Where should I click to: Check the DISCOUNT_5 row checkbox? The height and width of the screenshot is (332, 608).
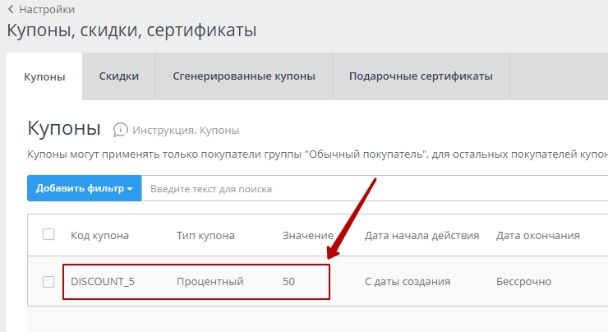(48, 282)
